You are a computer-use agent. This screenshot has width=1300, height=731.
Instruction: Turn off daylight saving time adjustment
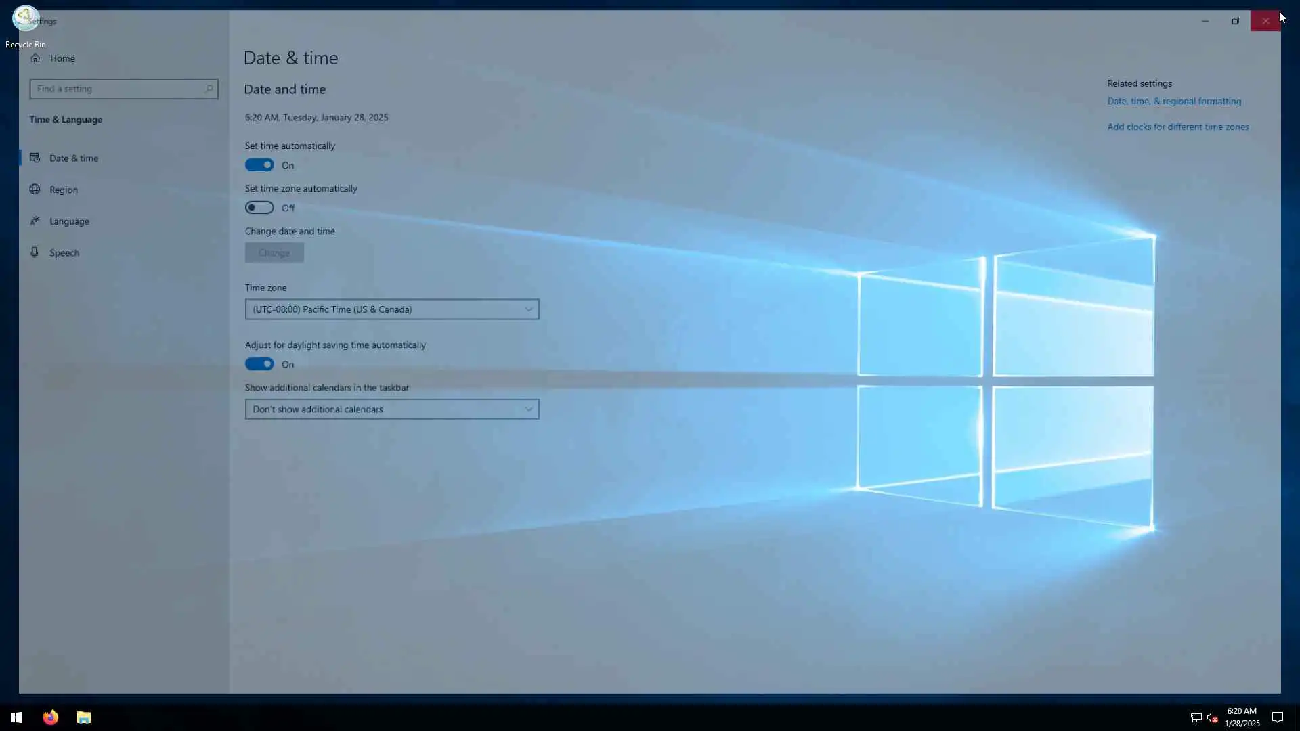[259, 364]
